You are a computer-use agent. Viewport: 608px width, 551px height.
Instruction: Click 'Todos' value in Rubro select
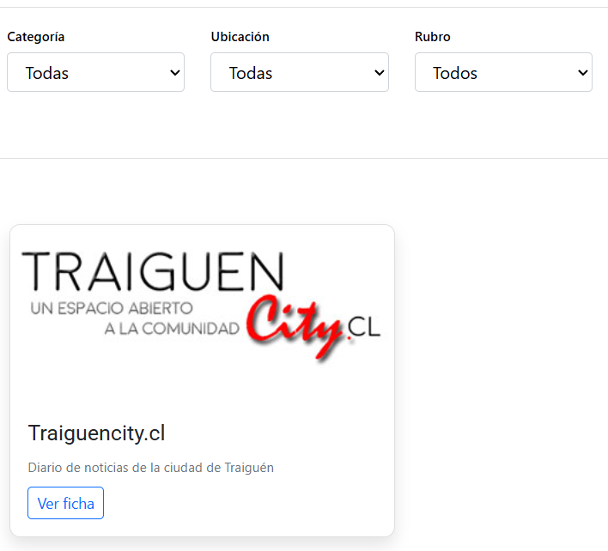[455, 73]
